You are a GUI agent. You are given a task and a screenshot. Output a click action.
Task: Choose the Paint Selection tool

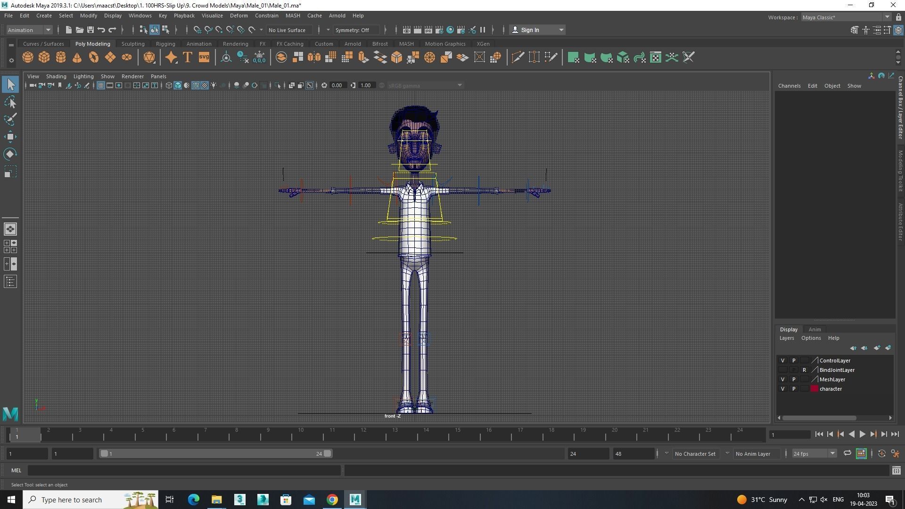(x=10, y=119)
